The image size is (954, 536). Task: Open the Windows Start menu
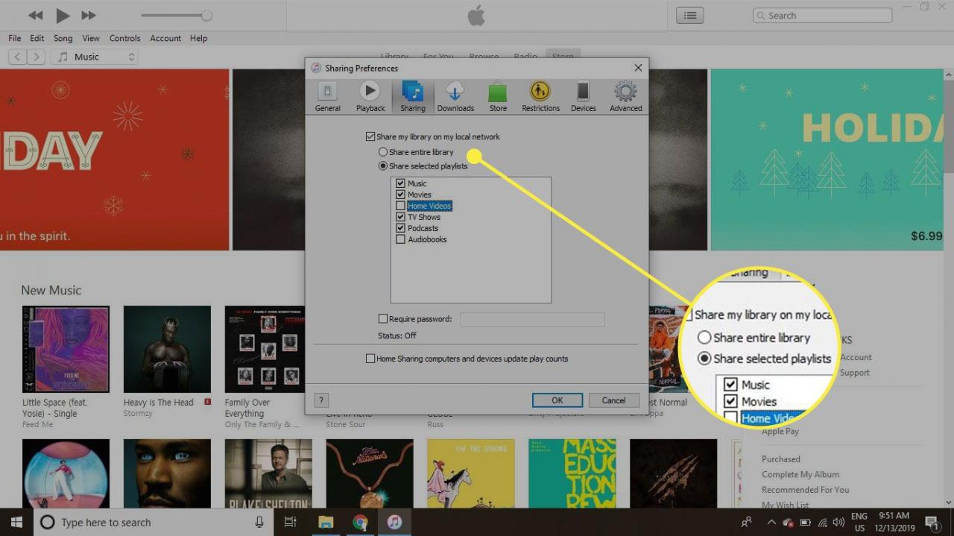(x=16, y=522)
